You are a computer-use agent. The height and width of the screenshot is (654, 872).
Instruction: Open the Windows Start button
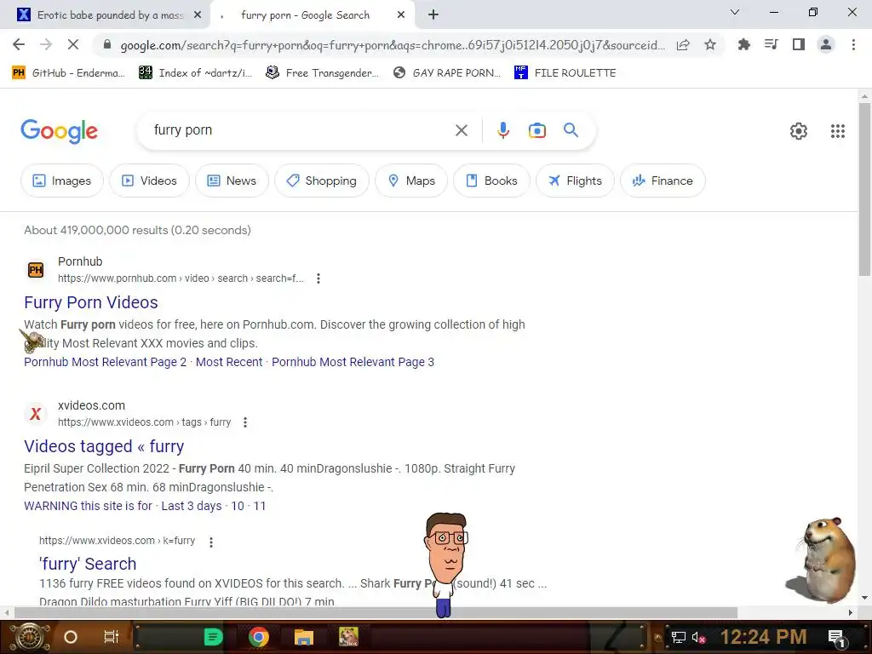(30, 637)
